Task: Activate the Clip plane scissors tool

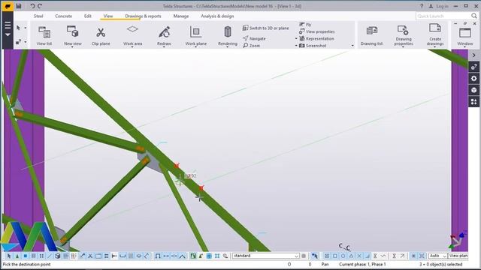Action: [101, 36]
